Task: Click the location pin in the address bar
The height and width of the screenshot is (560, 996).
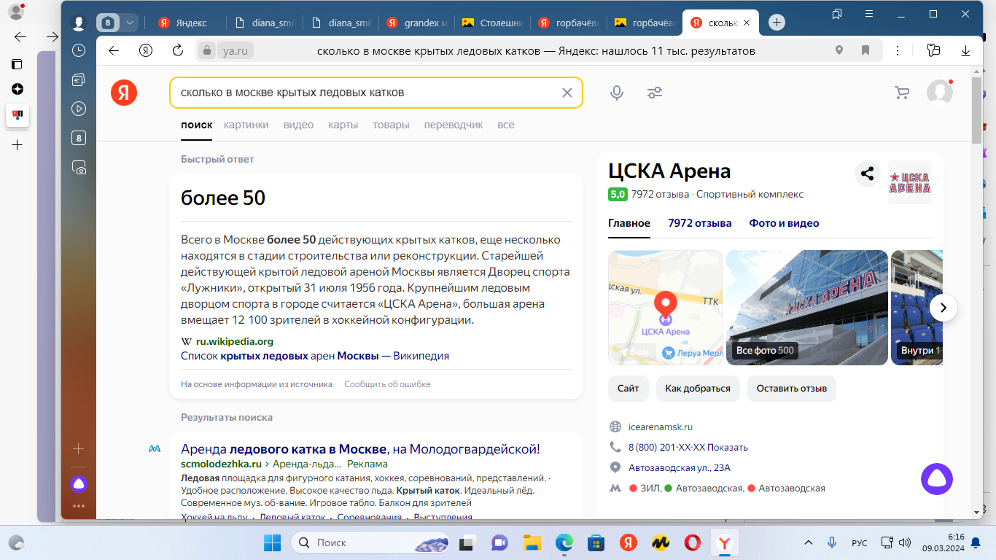Action: [x=839, y=50]
